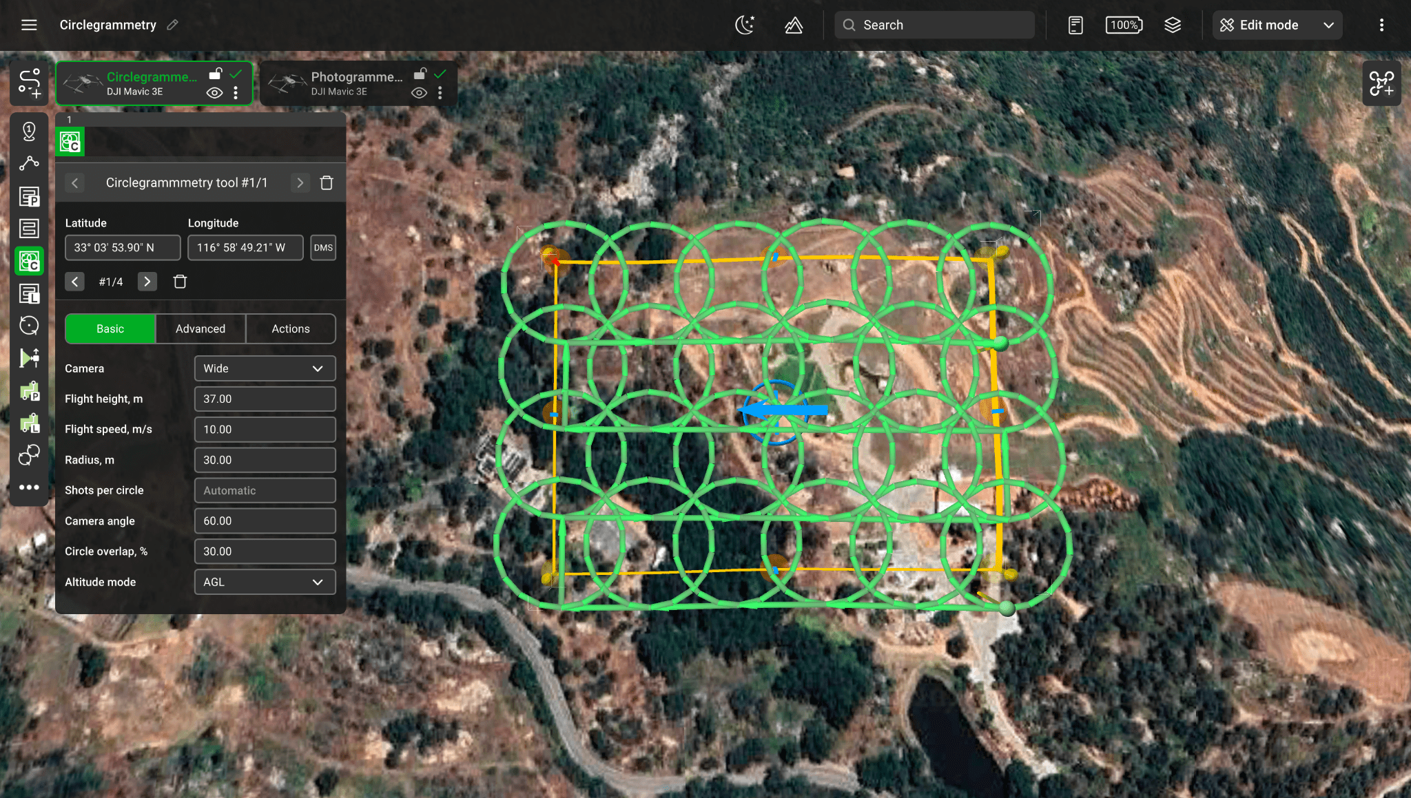Click the Flight speed input field
This screenshot has height=798, width=1411.
(265, 429)
